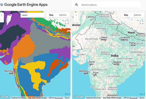The width and height of the screenshot is (146, 99).
Task: Click the Bengaluru city label
Action: (113, 95)
